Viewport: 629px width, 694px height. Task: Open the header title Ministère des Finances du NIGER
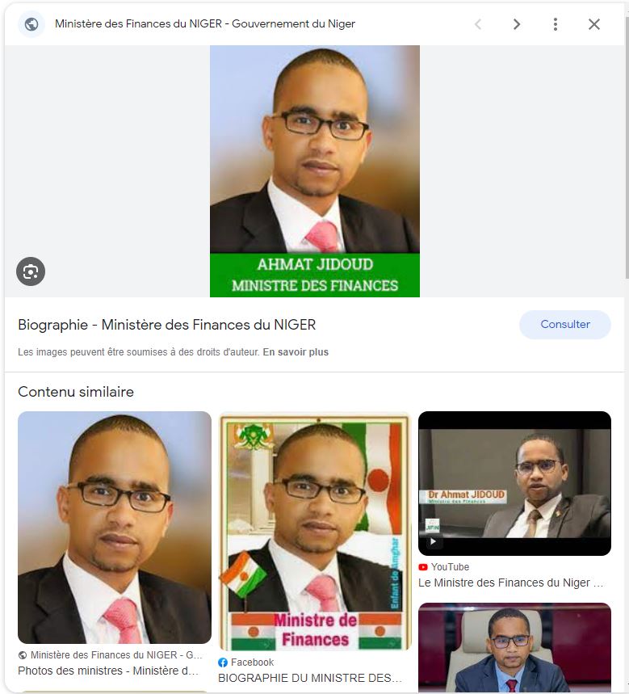pos(205,24)
